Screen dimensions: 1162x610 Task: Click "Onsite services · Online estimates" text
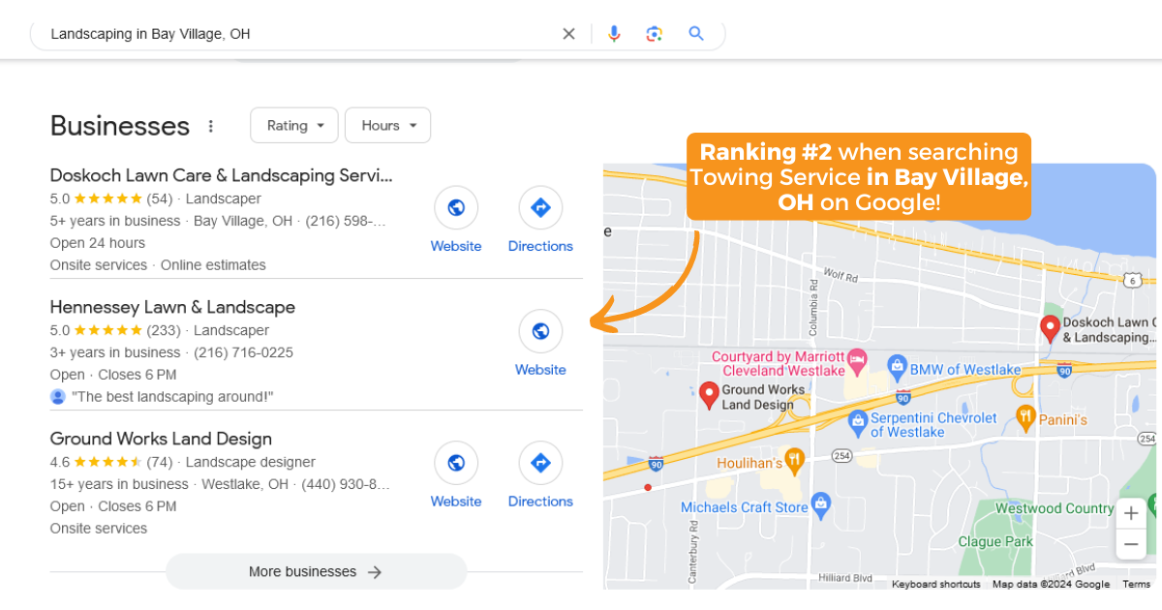tap(158, 265)
